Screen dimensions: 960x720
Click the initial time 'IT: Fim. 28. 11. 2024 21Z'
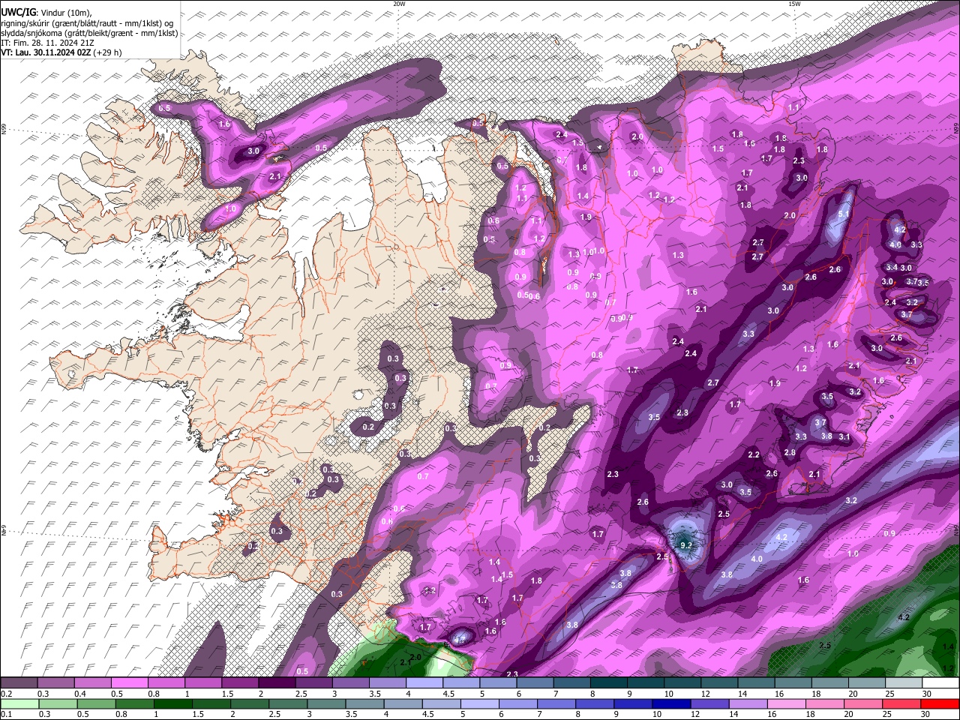(x=46, y=43)
